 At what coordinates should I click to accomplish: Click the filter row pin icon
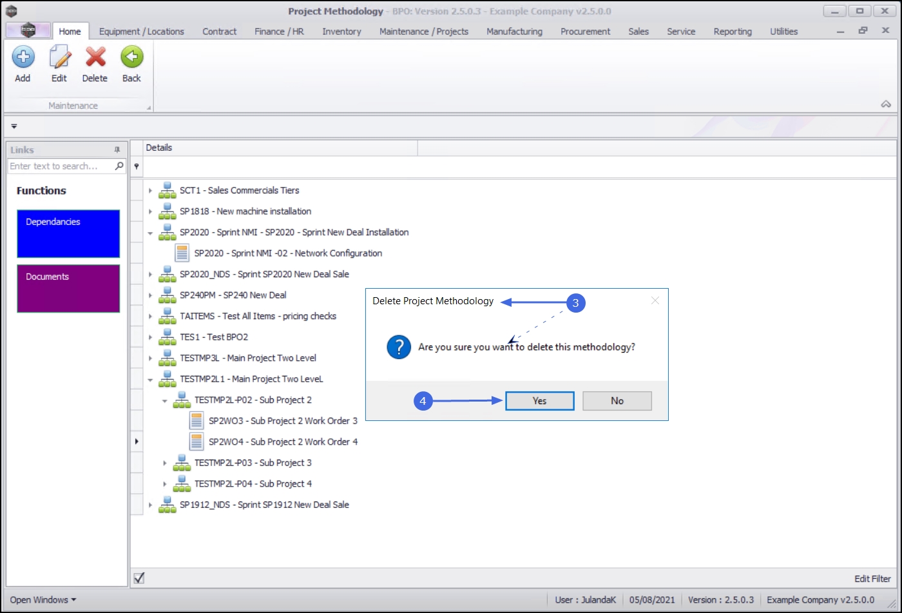pos(137,166)
